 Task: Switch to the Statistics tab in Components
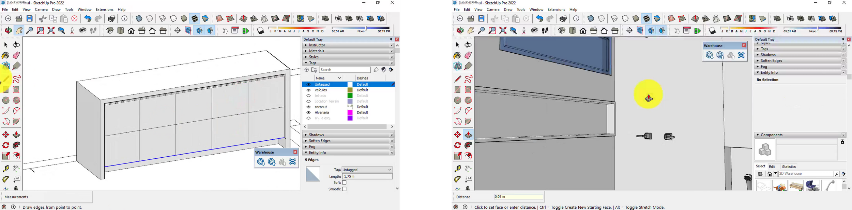pyautogui.click(x=789, y=167)
